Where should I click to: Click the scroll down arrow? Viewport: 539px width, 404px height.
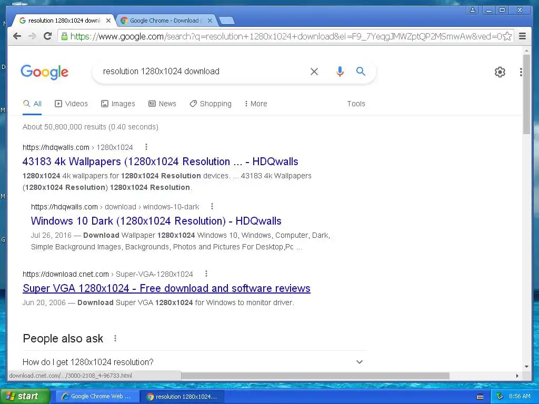tap(526, 367)
